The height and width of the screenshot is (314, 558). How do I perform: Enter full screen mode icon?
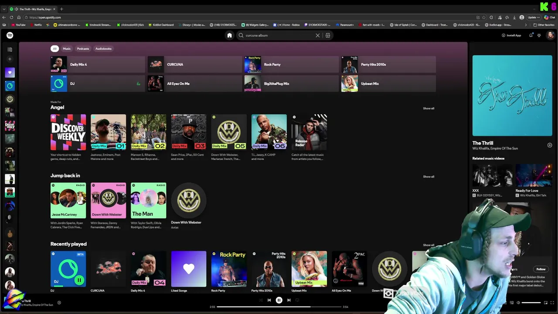coord(552,303)
